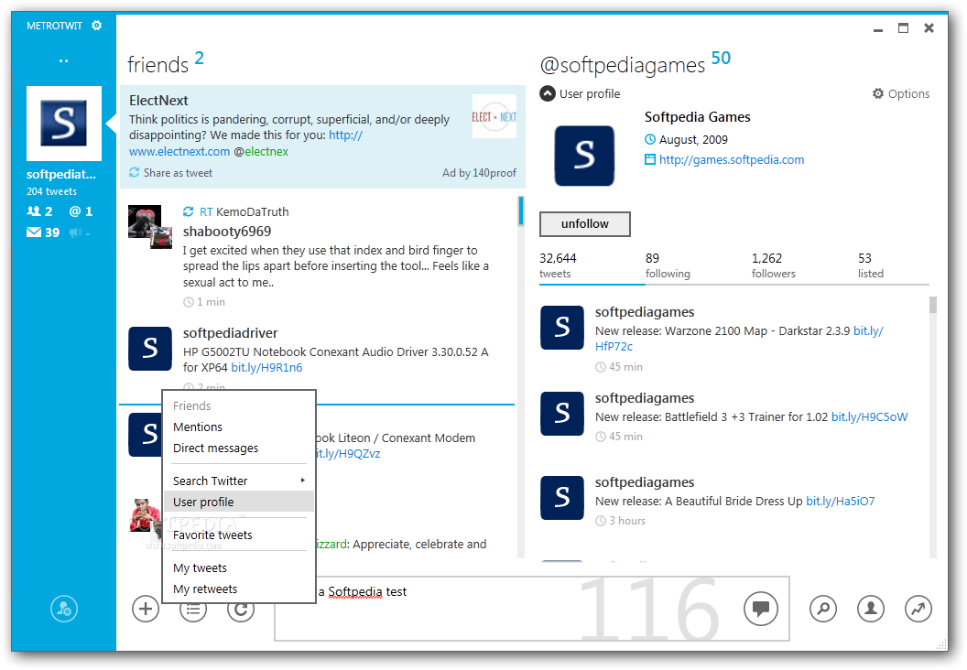Viewport: 967px width, 670px height.
Task: Click the trends arrow chart icon
Action: pyautogui.click(x=918, y=609)
